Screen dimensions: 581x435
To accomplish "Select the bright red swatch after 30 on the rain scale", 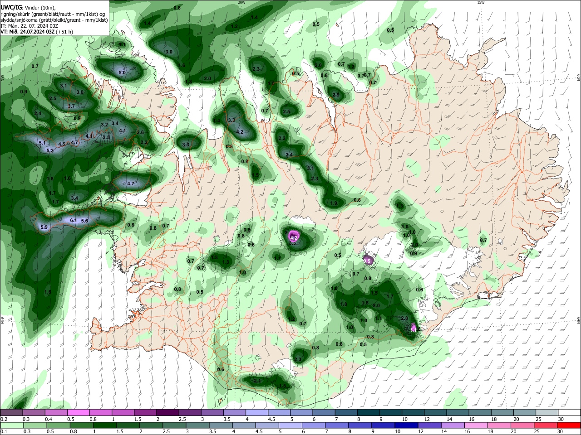I will click(568, 425).
